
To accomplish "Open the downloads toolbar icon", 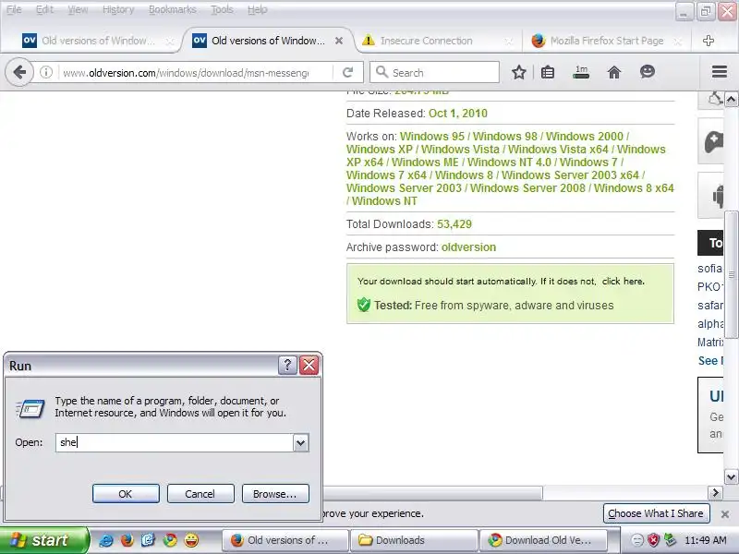I will [581, 72].
